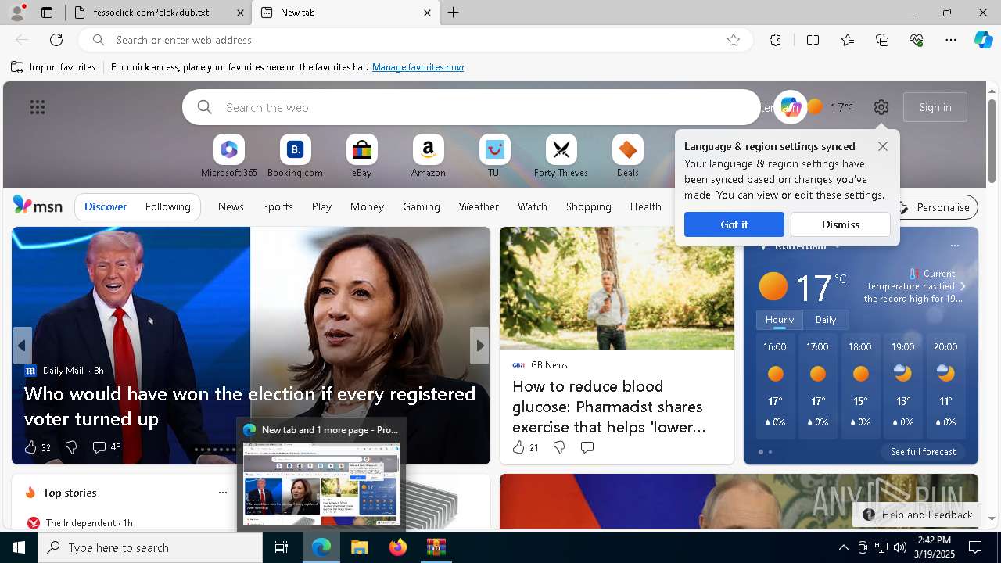Open the Money category
This screenshot has width=1001, height=563.
tap(367, 206)
